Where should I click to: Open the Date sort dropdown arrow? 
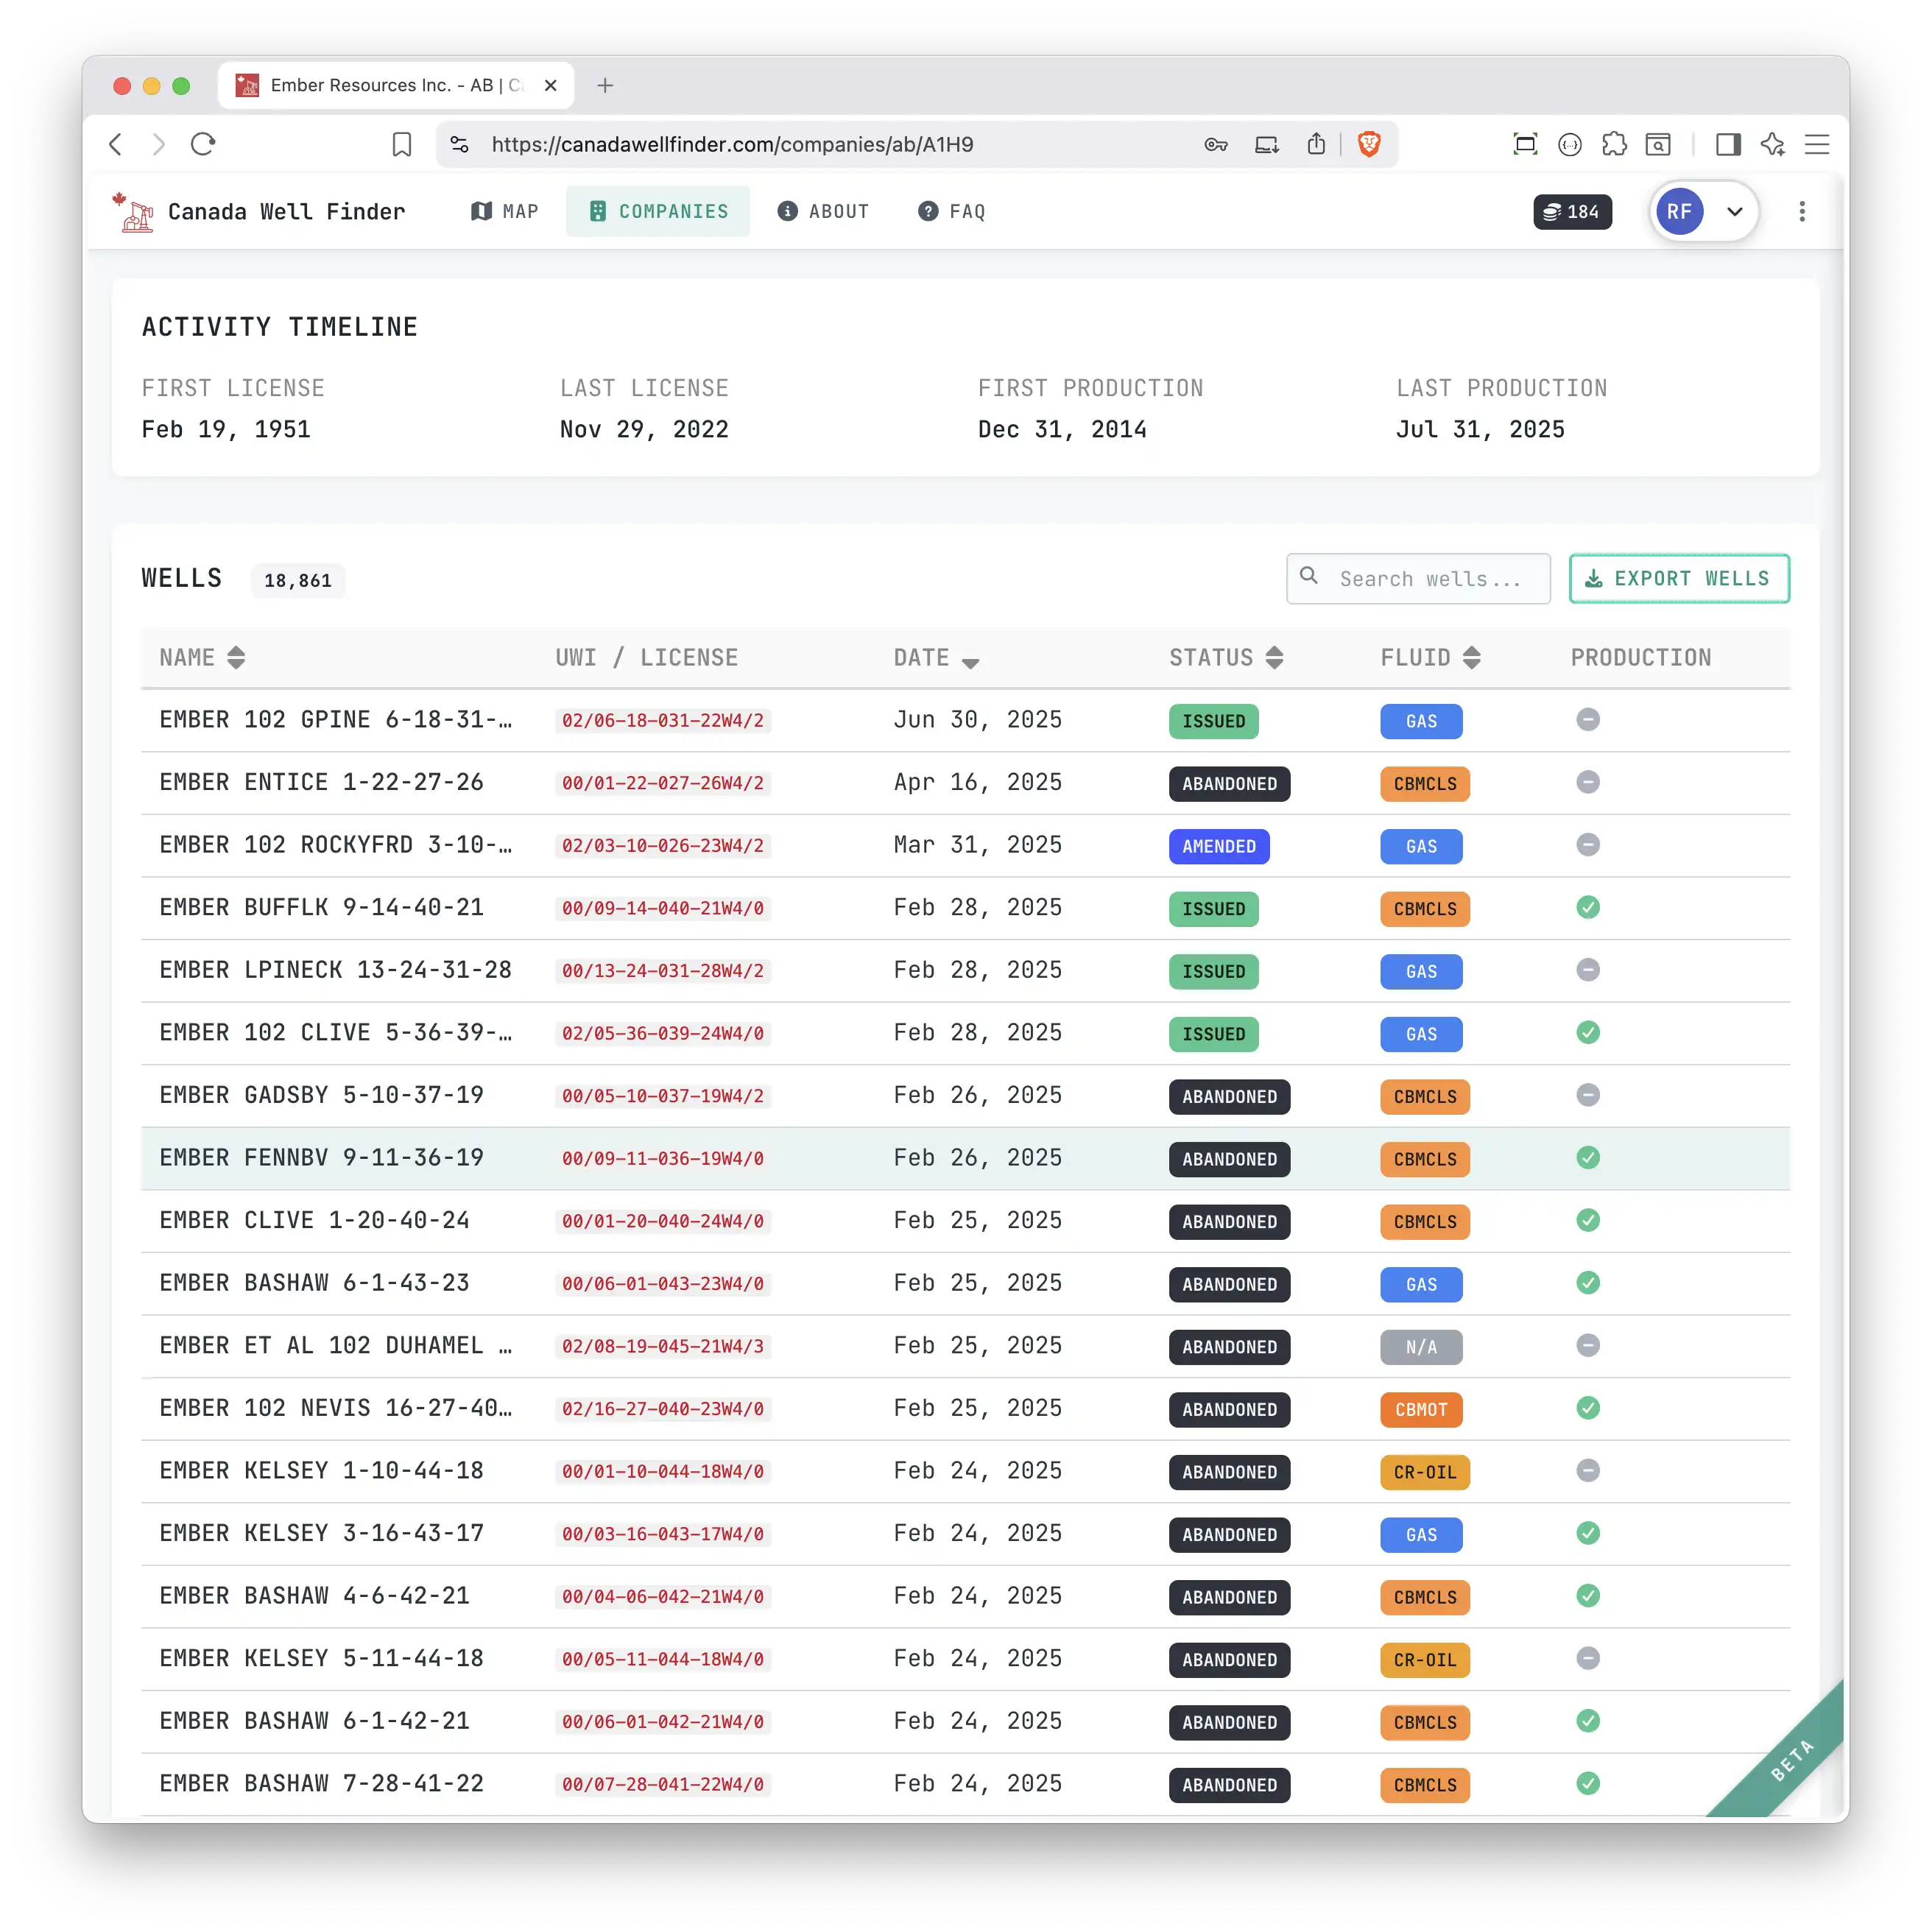971,661
